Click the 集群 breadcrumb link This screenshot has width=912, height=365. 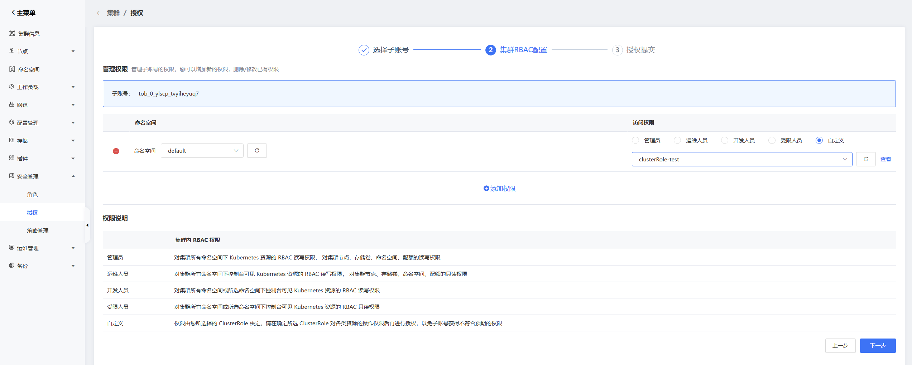coord(113,13)
